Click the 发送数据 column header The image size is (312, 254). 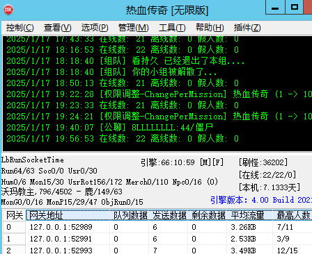click(168, 215)
